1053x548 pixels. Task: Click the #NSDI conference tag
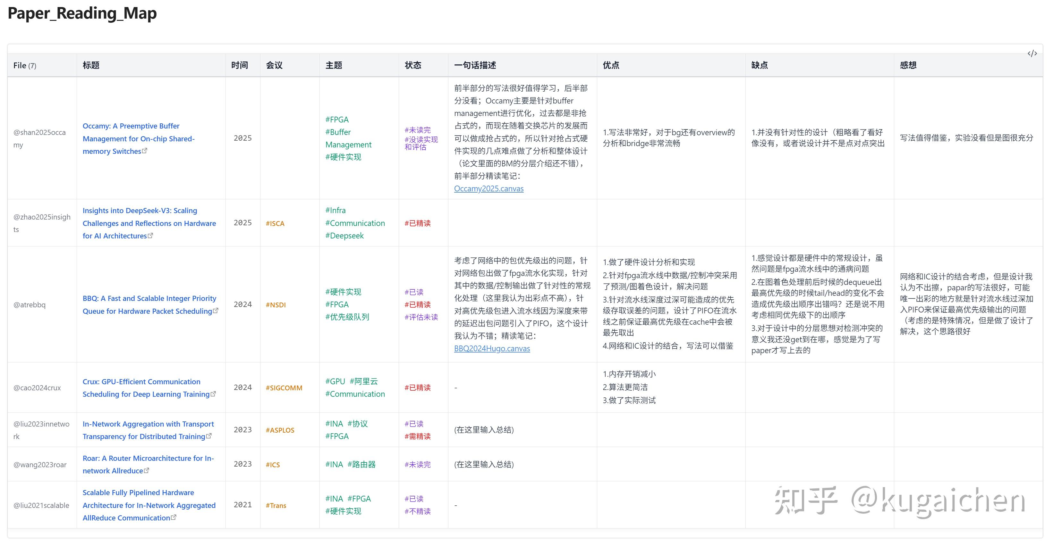(x=276, y=305)
